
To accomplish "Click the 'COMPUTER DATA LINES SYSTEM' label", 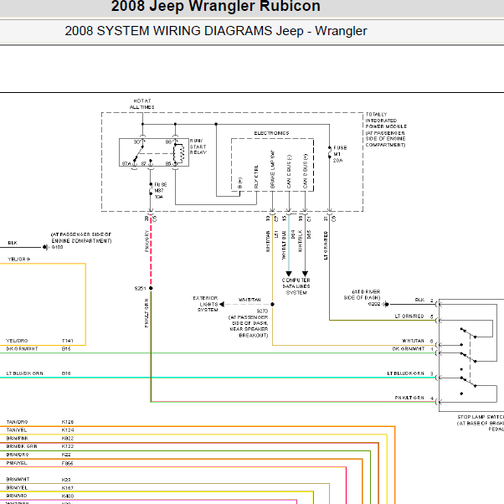I will pos(296,286).
